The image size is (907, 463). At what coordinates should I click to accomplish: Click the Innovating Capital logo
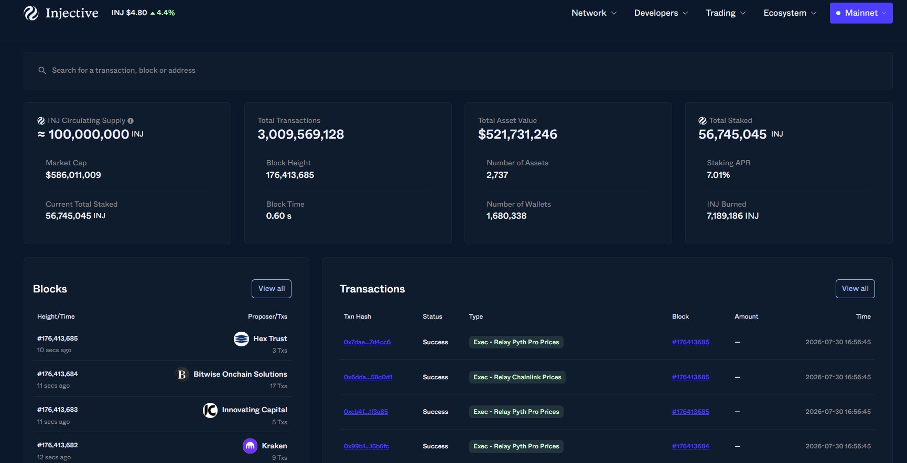[x=210, y=410]
